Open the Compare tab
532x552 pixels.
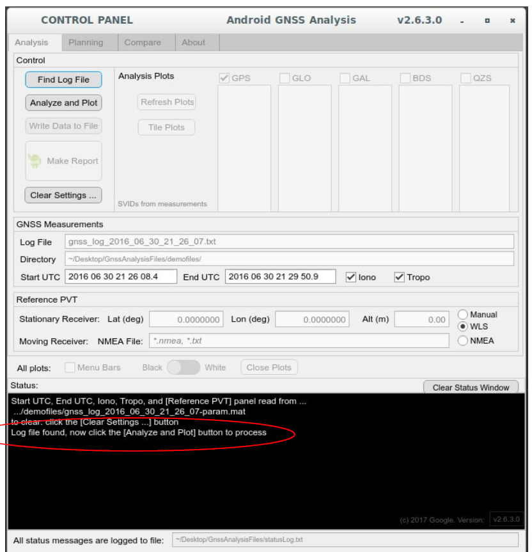(142, 42)
